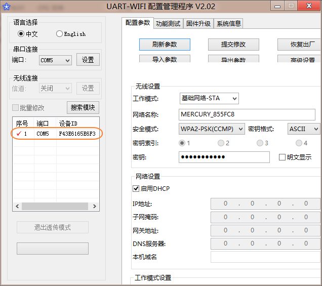Select 中文 language radio button

[21, 34]
